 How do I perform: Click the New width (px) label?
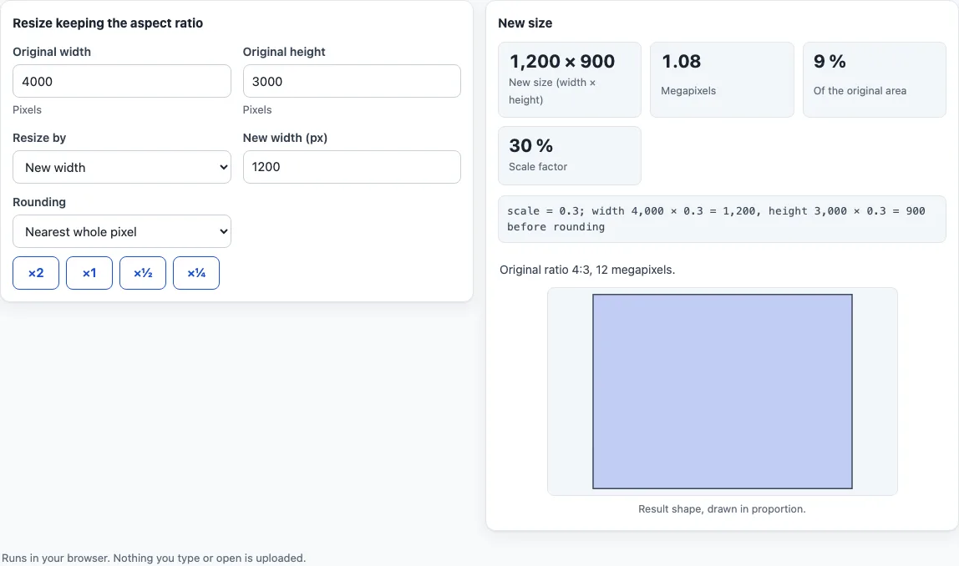tap(285, 138)
